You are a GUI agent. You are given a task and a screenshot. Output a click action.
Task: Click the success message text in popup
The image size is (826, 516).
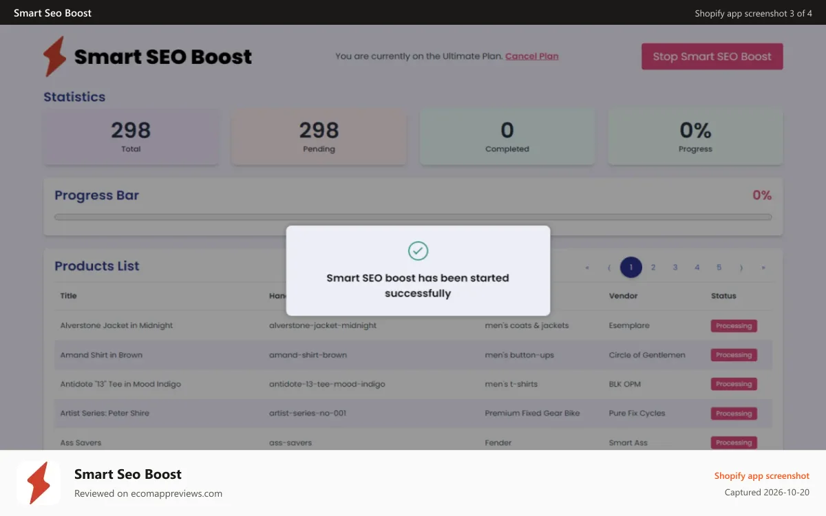point(418,286)
